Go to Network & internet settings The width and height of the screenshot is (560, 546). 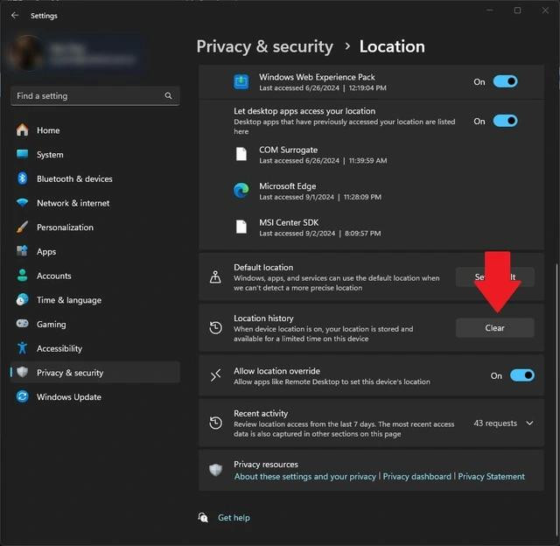[x=73, y=203]
